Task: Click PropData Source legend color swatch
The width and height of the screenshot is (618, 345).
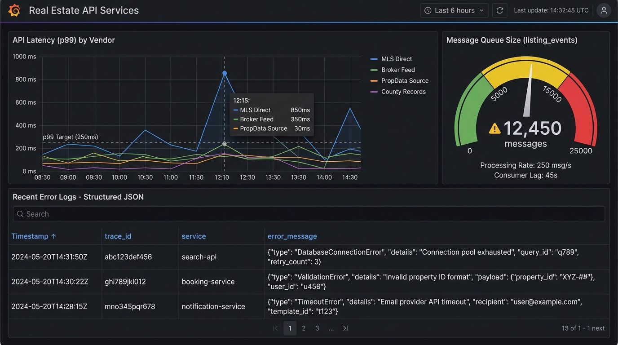Action: [x=374, y=81]
